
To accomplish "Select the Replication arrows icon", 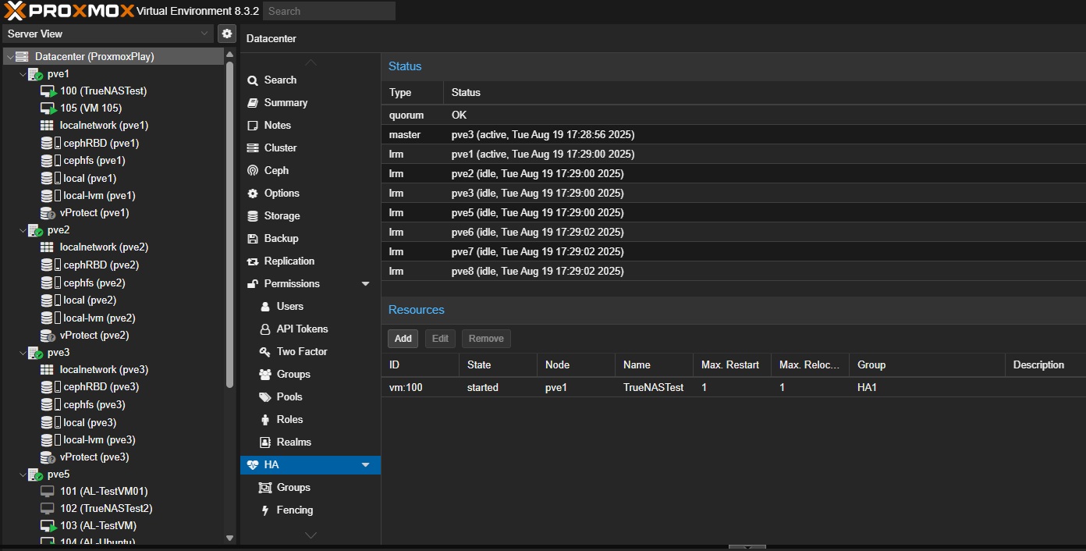I will 253,261.
